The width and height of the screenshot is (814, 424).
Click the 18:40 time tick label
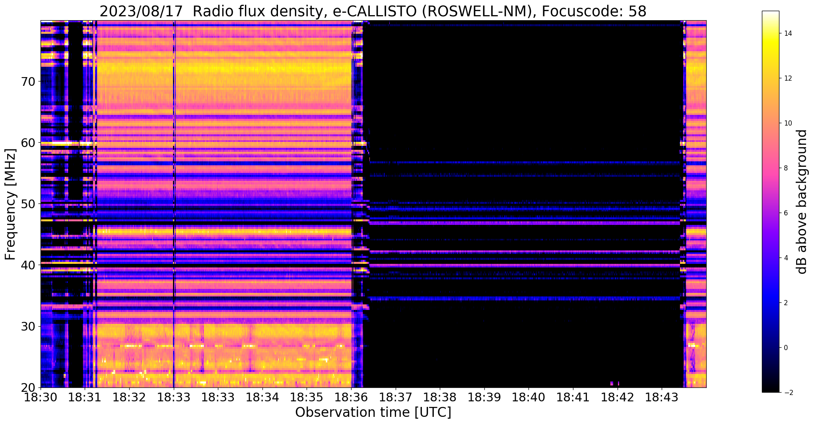coord(528,398)
